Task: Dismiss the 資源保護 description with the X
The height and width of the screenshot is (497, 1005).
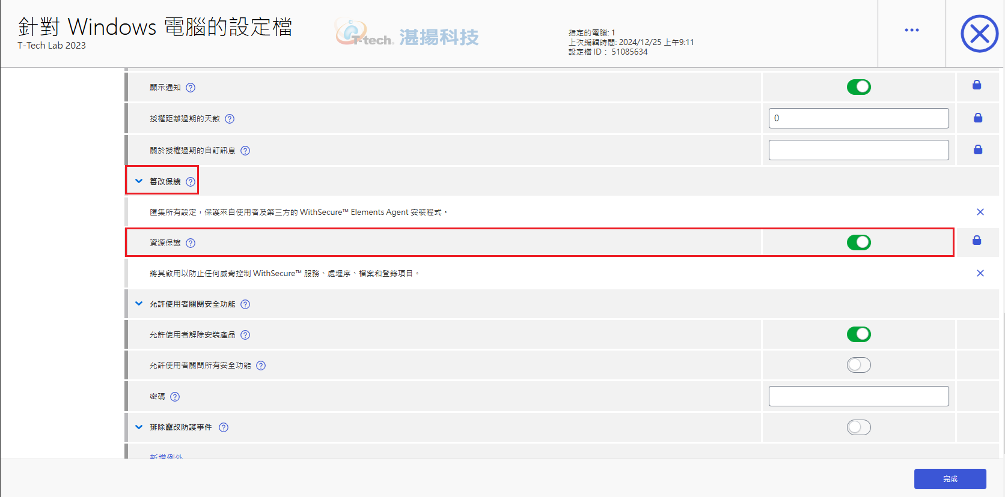Action: (x=980, y=273)
